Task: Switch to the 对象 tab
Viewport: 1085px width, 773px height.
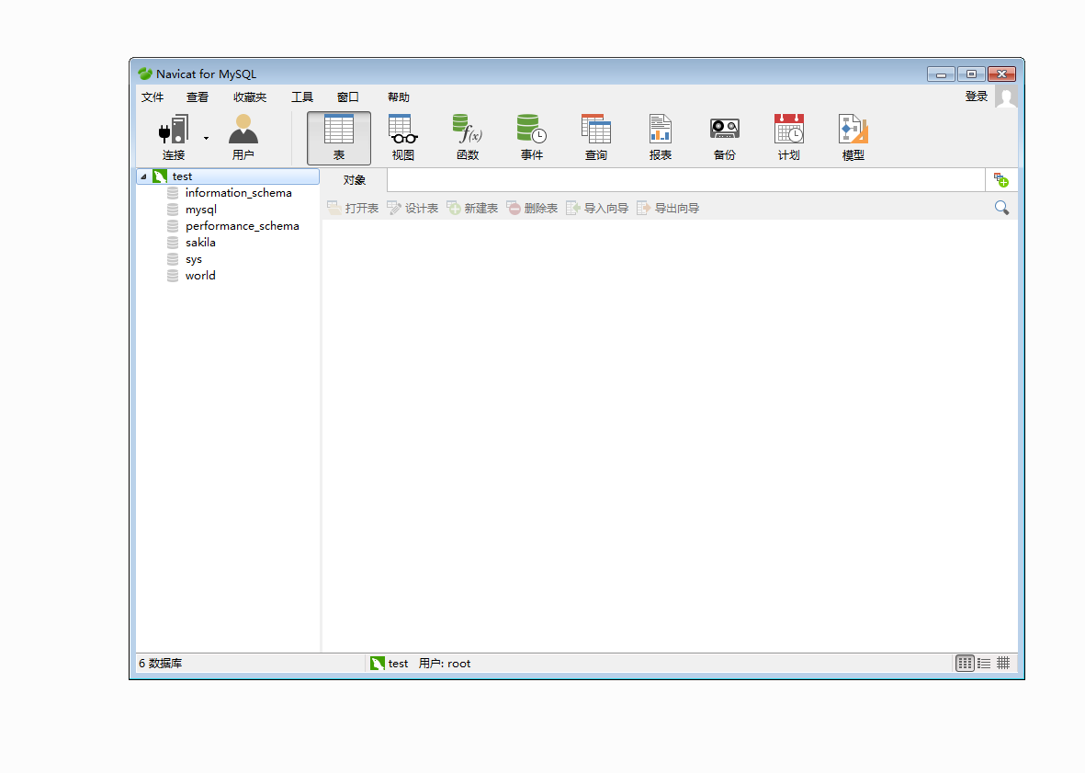Action: click(355, 180)
